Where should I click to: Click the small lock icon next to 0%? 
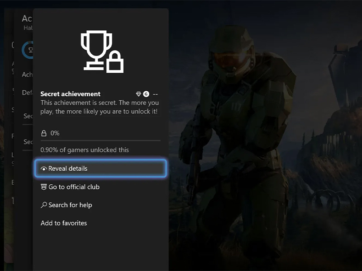43,133
